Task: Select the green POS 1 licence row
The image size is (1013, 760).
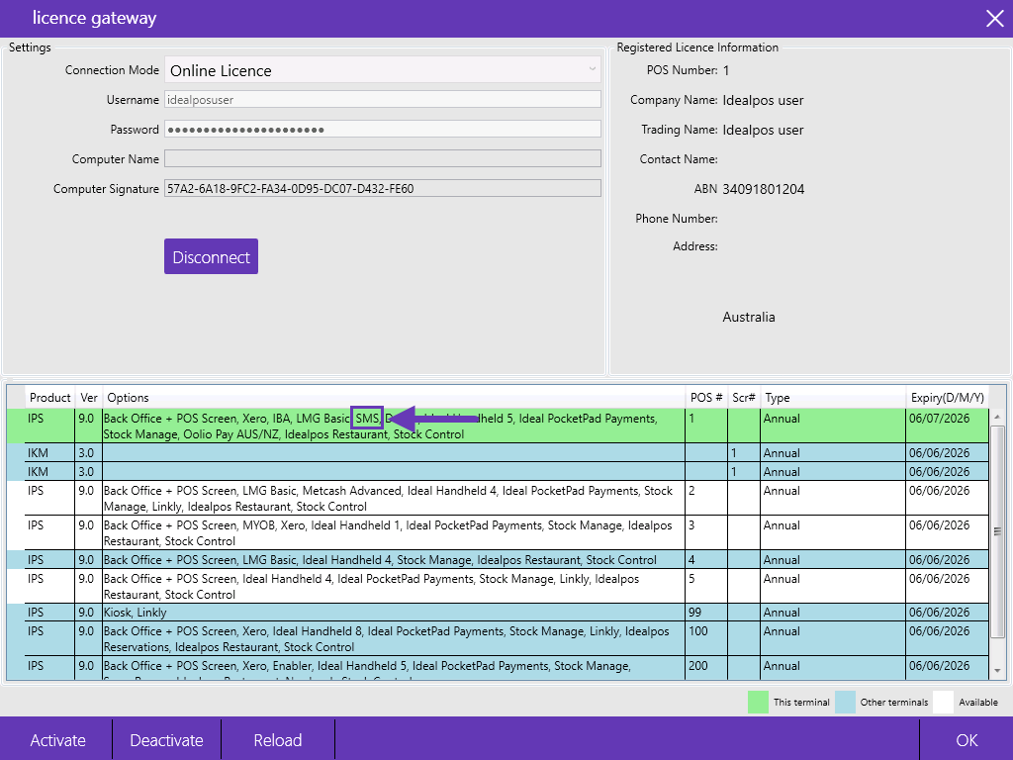Action: [498, 426]
